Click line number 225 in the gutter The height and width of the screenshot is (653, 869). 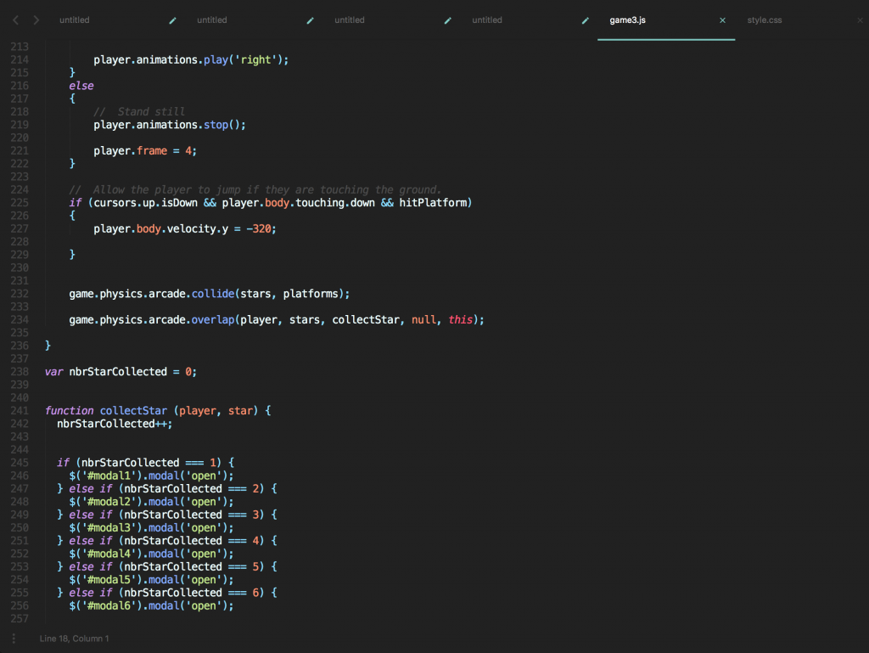pos(20,203)
